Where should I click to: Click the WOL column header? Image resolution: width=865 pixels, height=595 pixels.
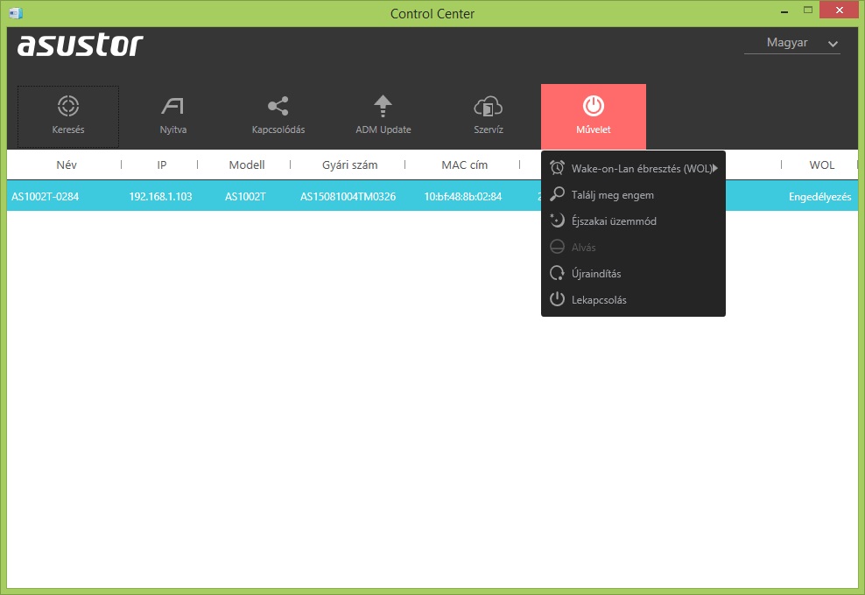821,164
